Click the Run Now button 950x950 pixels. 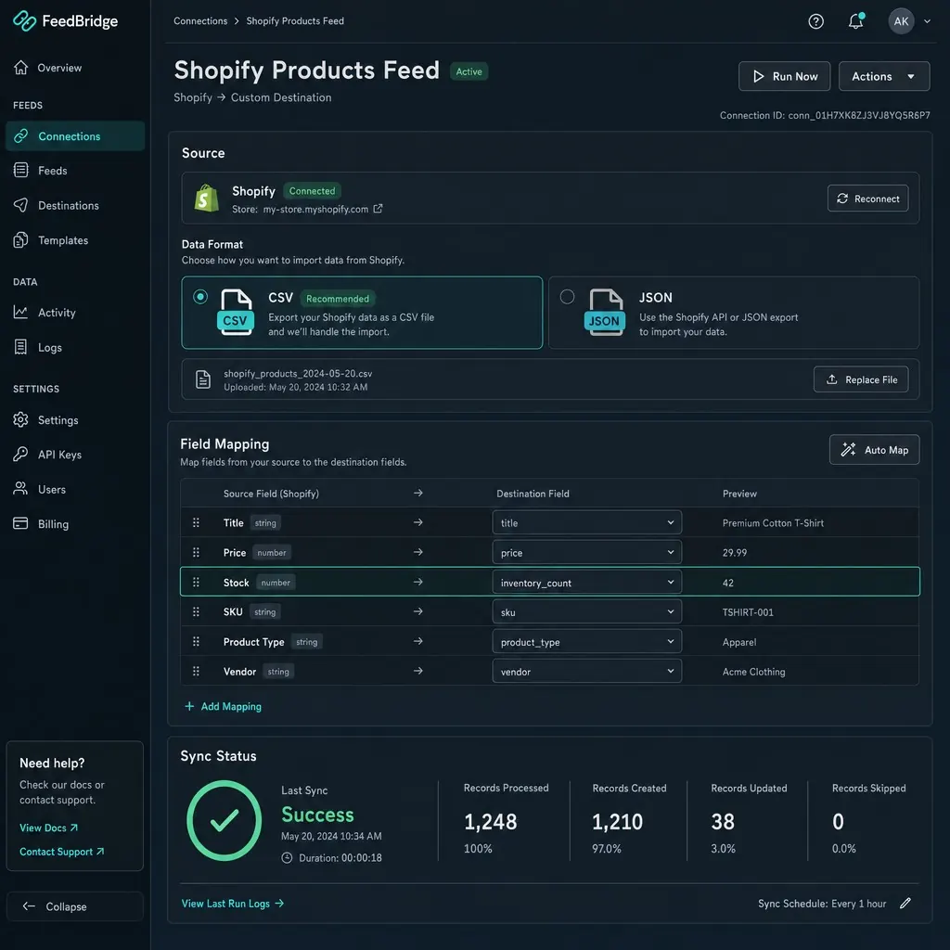click(784, 76)
